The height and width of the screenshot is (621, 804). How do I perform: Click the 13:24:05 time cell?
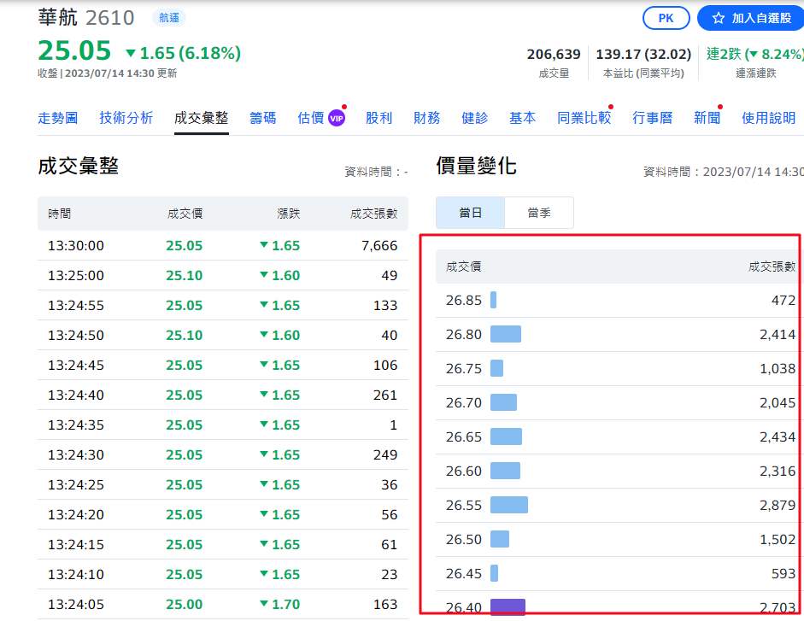pyautogui.click(x=76, y=605)
